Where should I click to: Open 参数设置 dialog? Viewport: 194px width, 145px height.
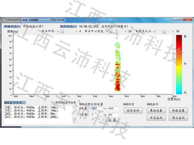click(178, 111)
